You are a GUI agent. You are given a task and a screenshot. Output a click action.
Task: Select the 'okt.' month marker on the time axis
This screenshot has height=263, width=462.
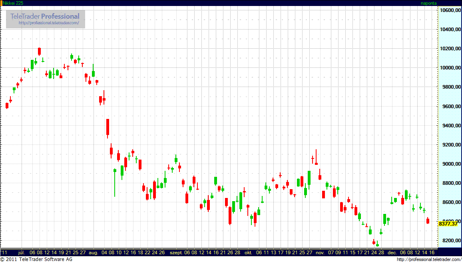tap(248, 253)
